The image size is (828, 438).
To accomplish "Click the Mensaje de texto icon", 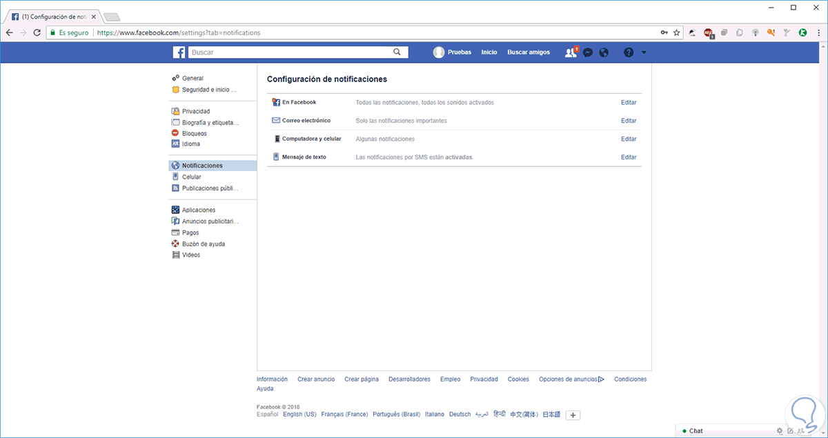I will point(275,157).
